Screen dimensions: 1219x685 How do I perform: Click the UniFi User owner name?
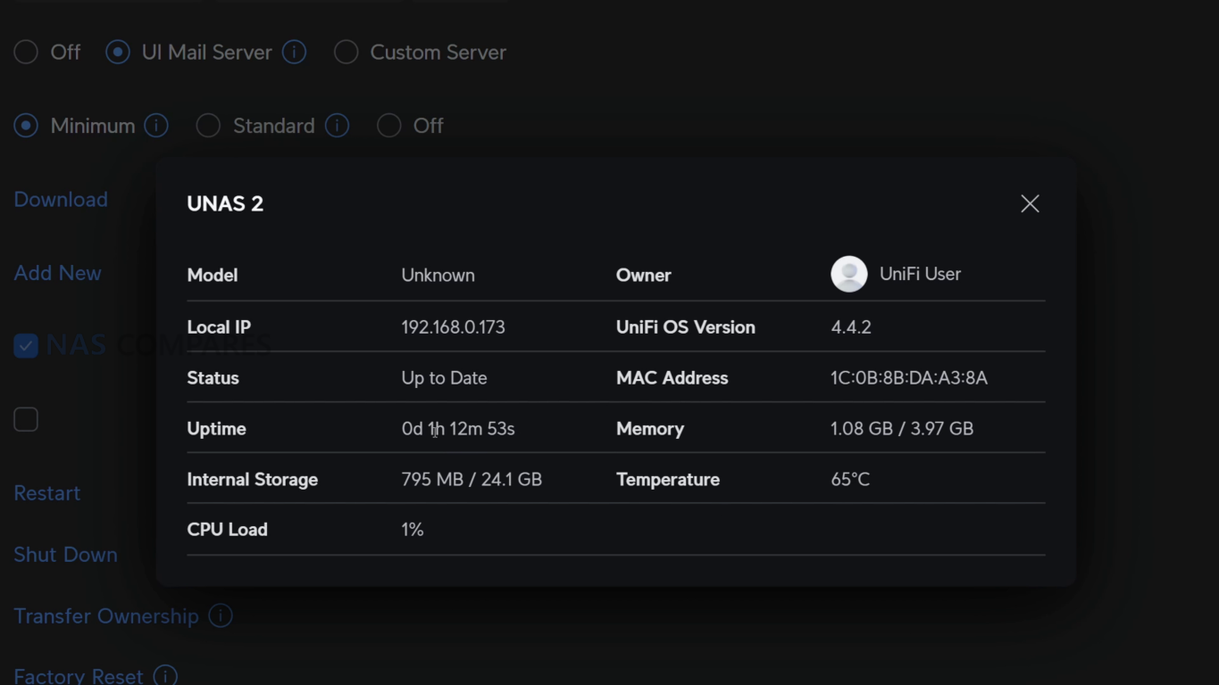920,274
